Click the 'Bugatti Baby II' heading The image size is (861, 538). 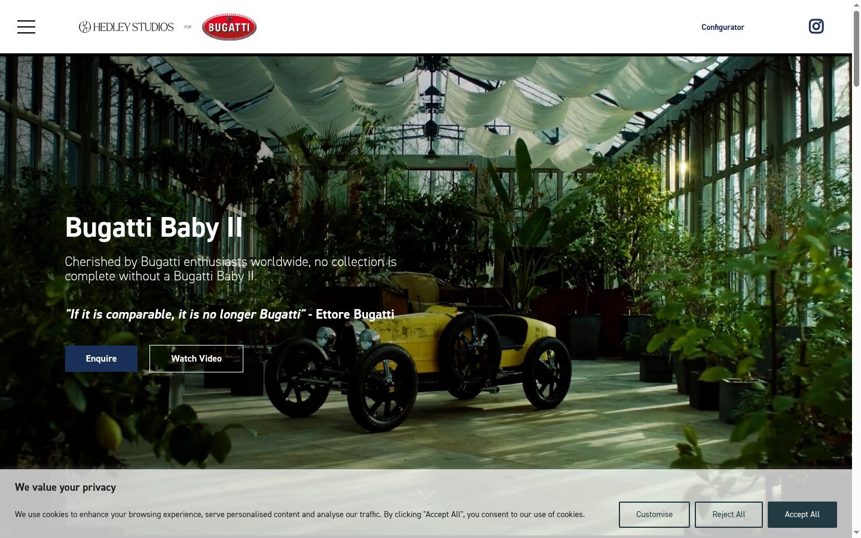tap(154, 228)
